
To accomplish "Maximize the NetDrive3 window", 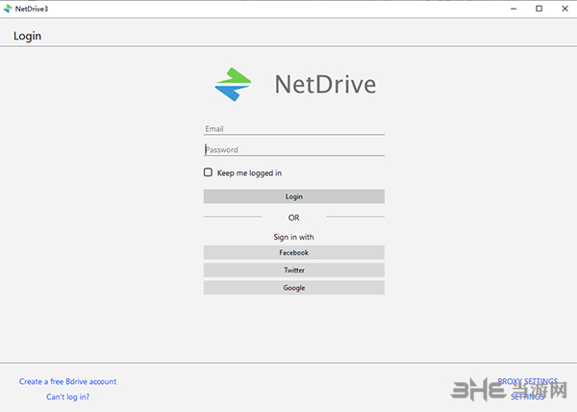I will click(x=539, y=9).
